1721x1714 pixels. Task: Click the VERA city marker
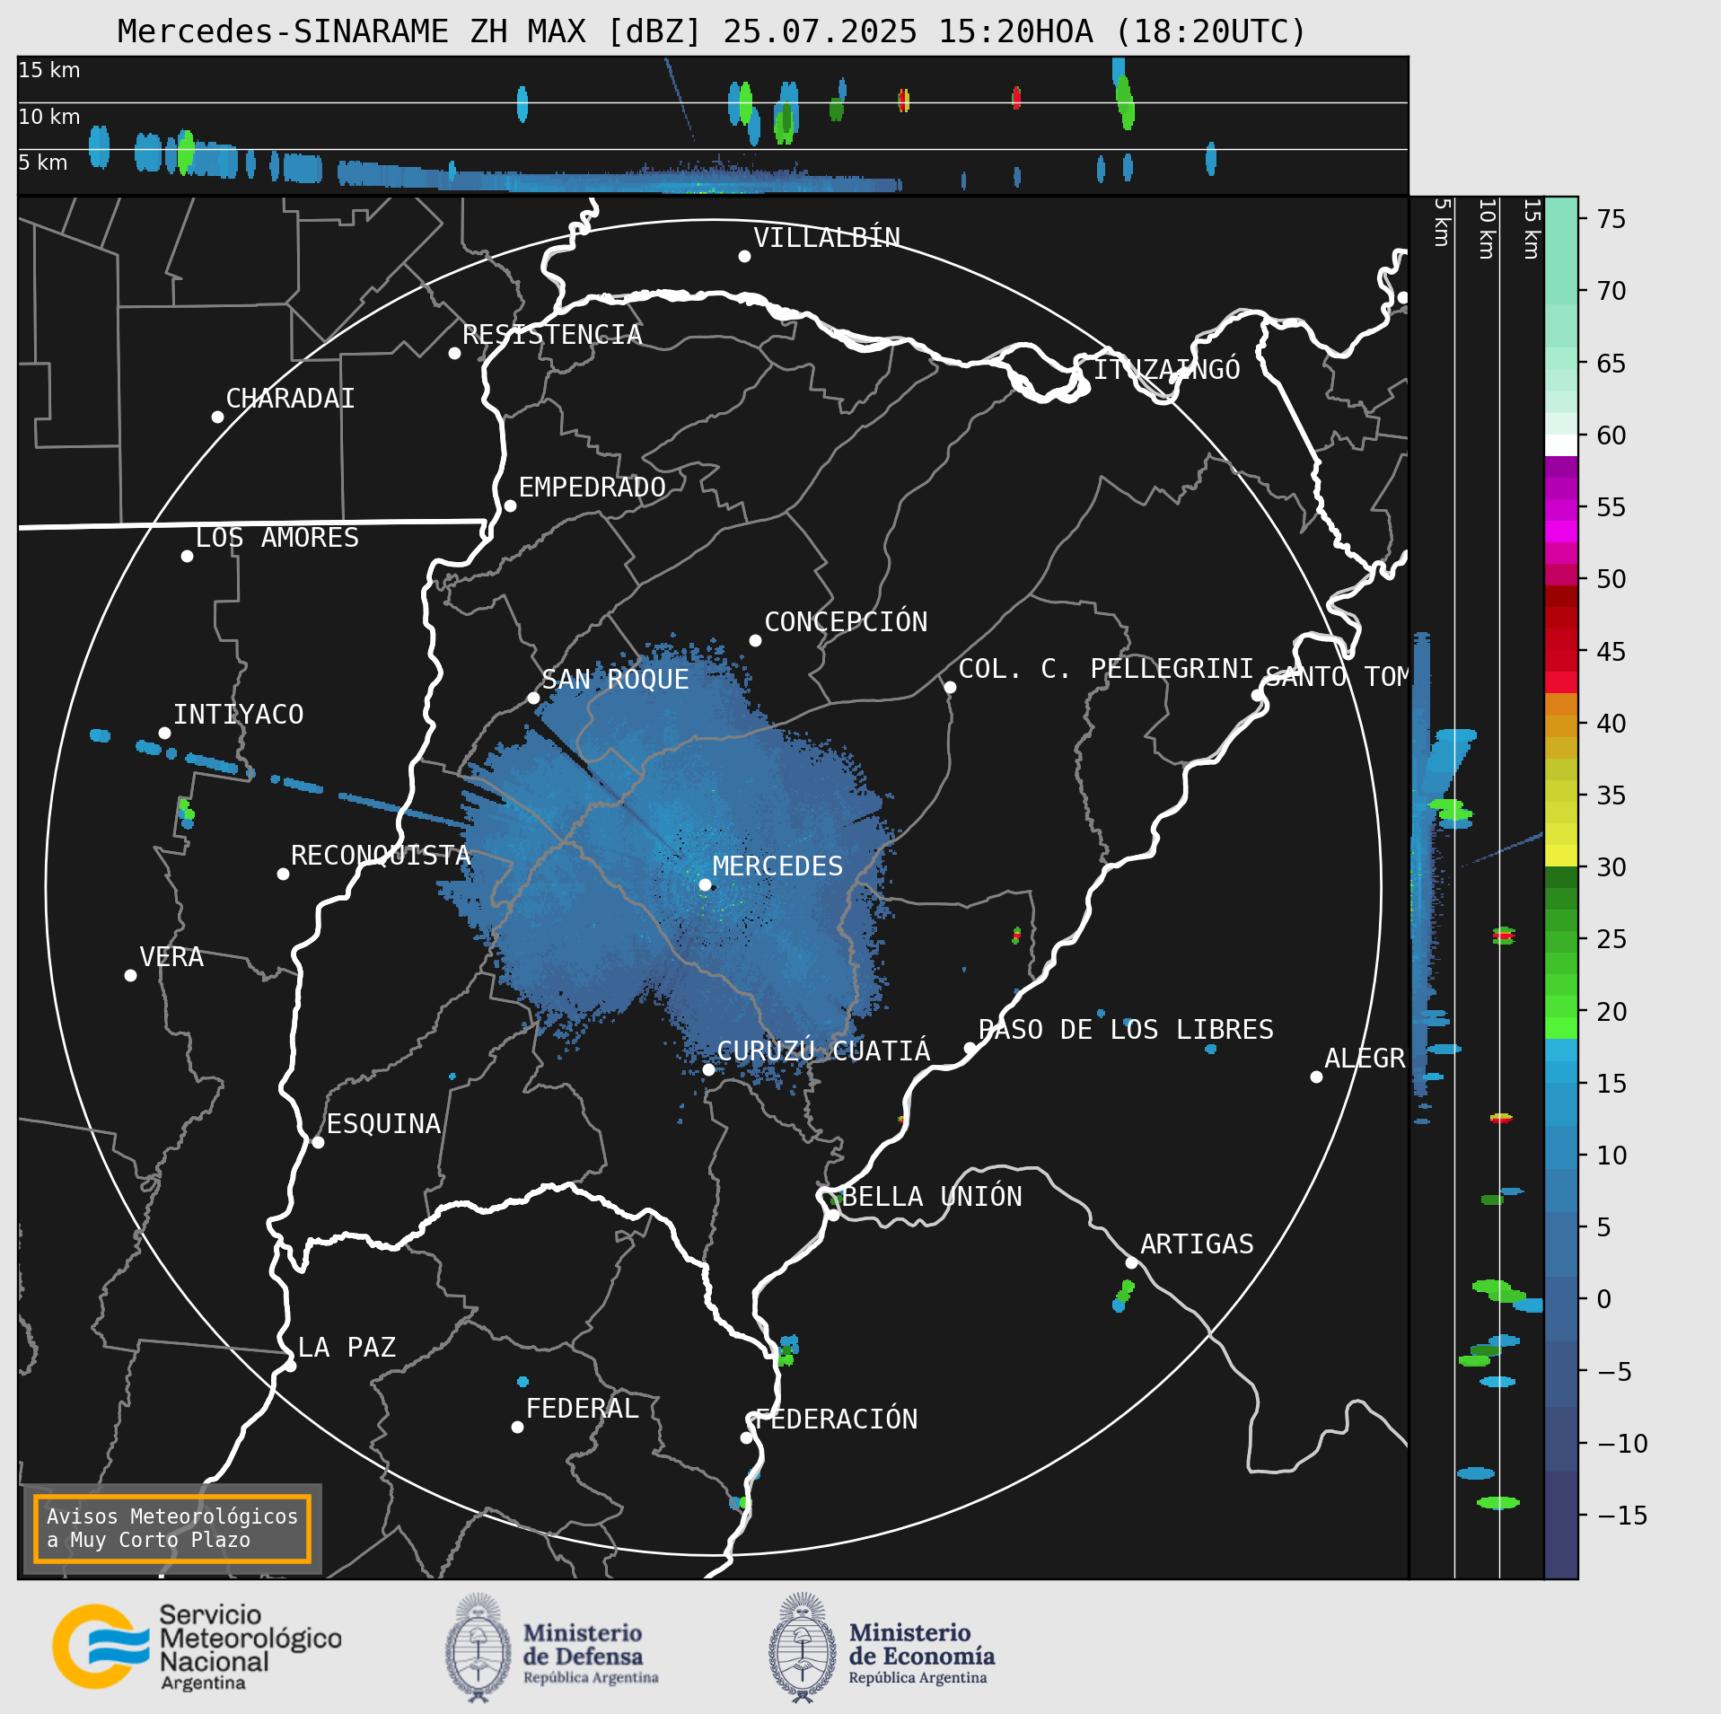pos(130,975)
